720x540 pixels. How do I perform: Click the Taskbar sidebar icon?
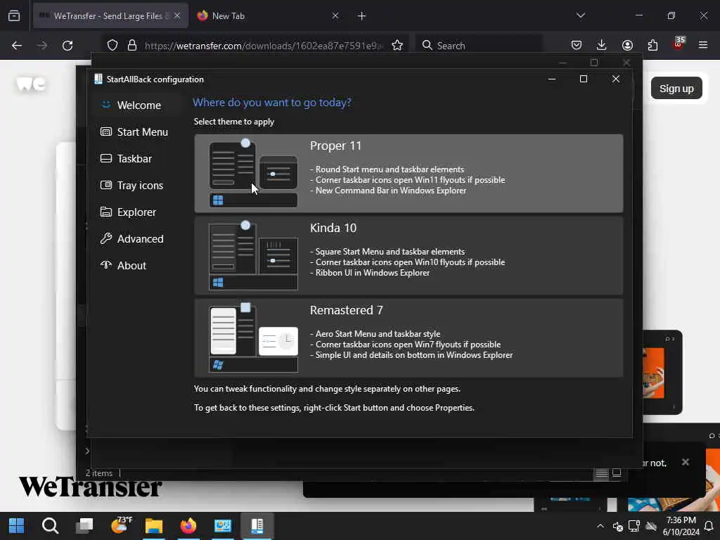106,158
